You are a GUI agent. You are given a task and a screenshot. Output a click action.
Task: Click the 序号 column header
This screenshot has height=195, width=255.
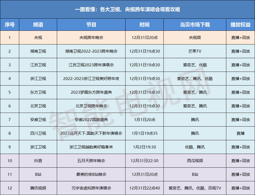click(x=9, y=24)
